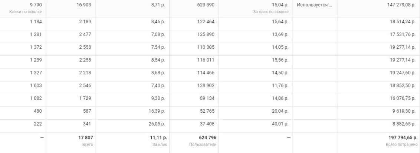Select the 1 603 clicks cell
Image resolution: width=420 pixels, height=153 pixels.
[x=36, y=88]
